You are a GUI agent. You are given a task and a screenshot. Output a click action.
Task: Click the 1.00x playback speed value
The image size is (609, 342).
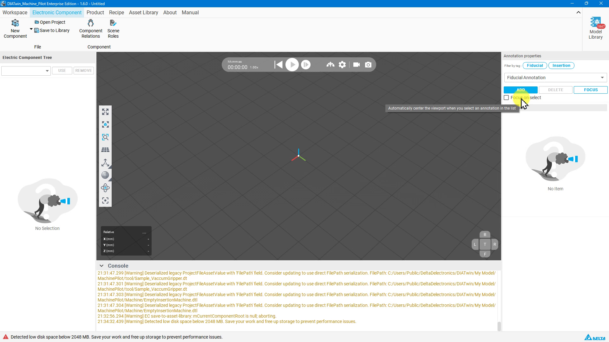click(x=254, y=67)
